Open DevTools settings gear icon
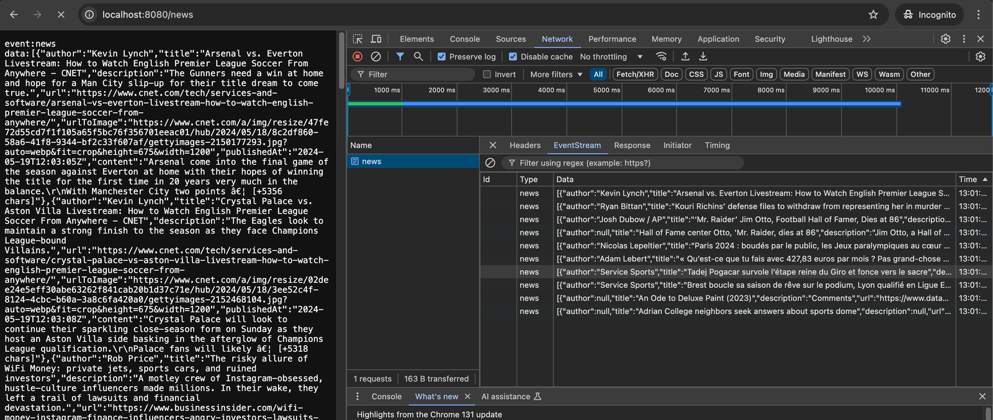The width and height of the screenshot is (993, 420). click(945, 39)
